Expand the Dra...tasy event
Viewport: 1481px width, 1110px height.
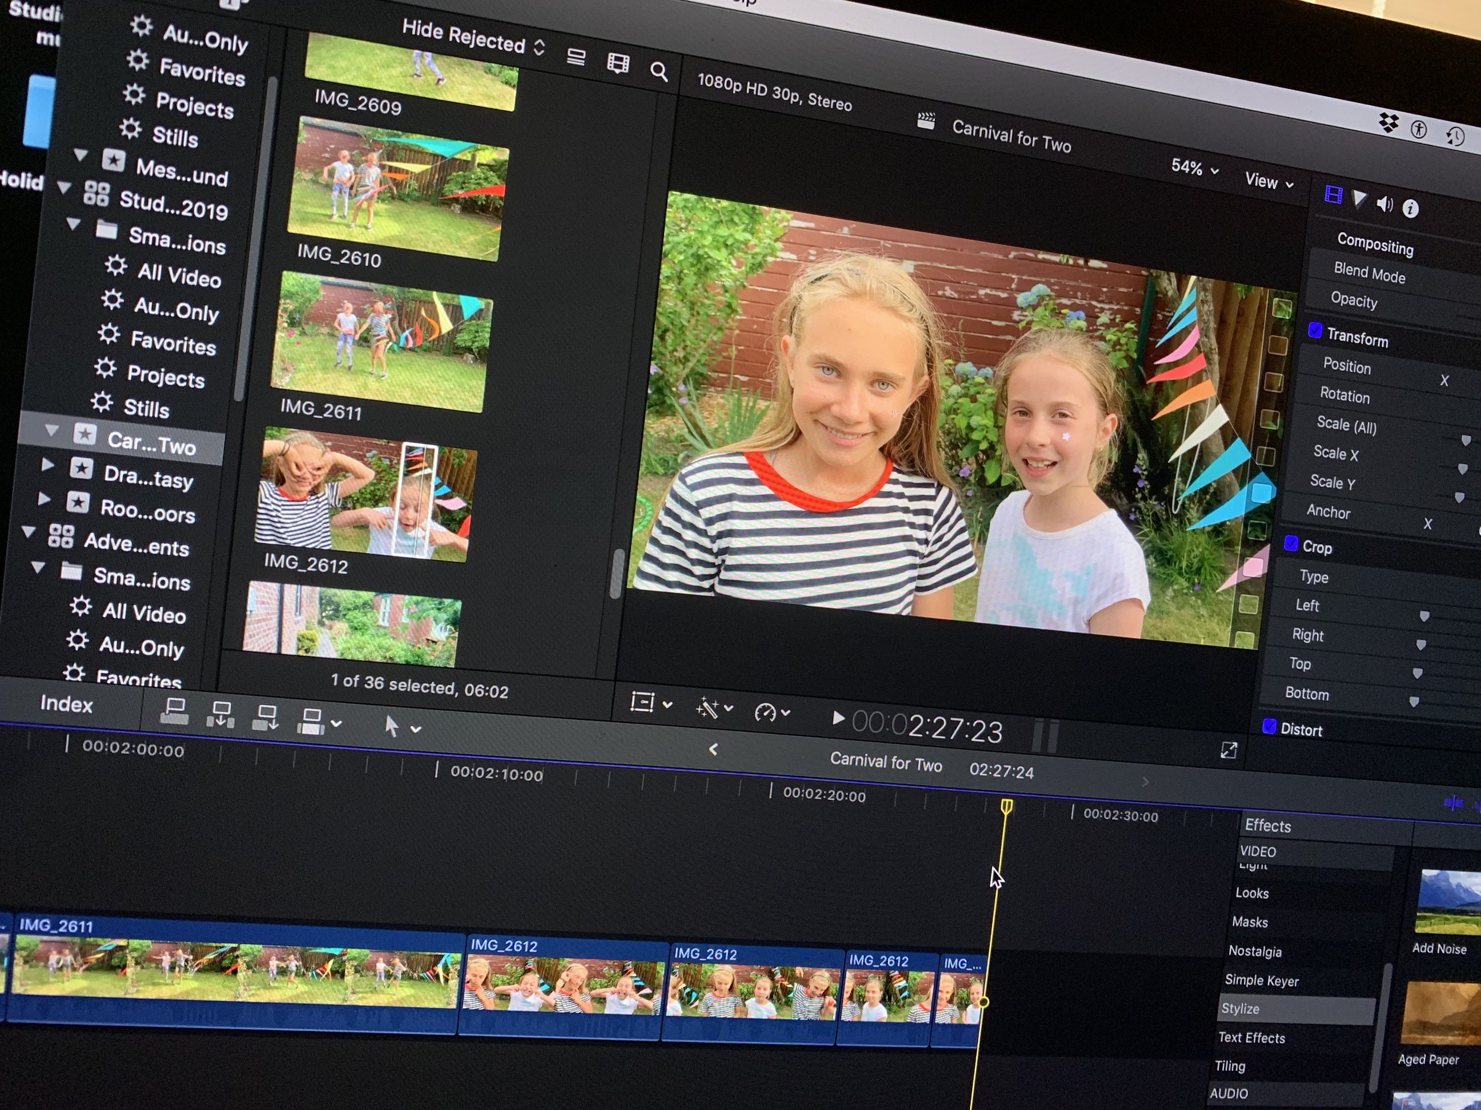tap(47, 464)
